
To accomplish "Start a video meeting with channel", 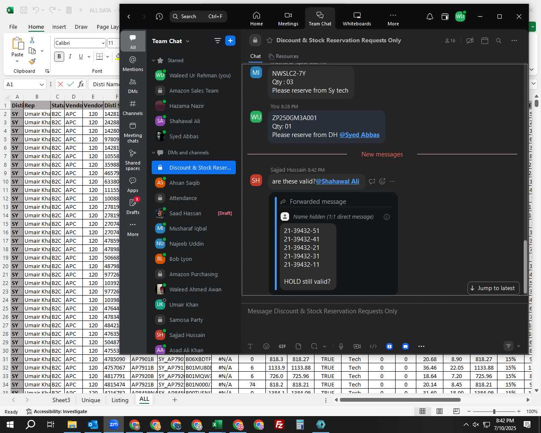I will coord(470,41).
